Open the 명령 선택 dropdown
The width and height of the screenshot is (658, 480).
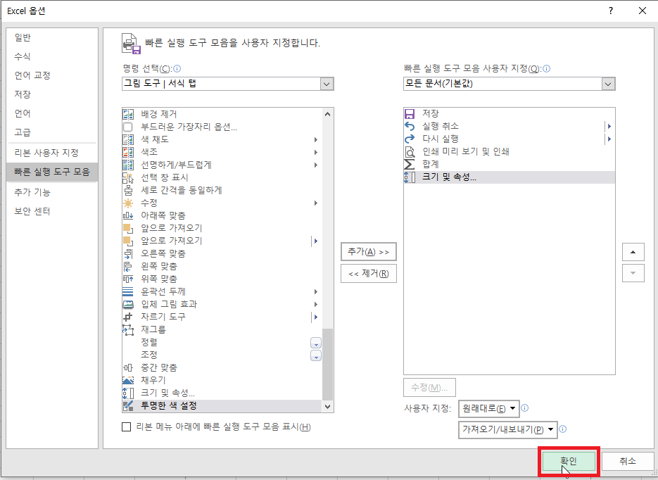(327, 84)
